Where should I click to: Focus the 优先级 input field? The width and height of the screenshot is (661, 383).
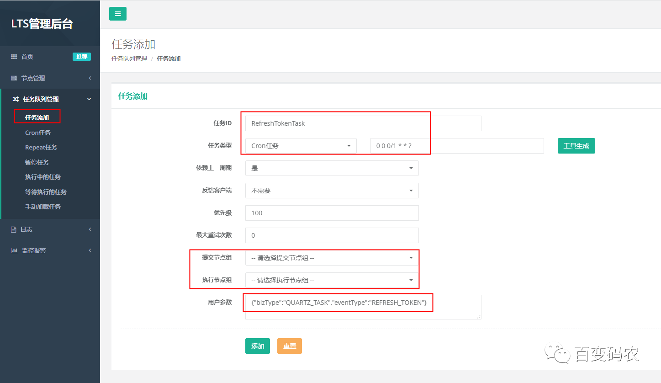point(332,213)
